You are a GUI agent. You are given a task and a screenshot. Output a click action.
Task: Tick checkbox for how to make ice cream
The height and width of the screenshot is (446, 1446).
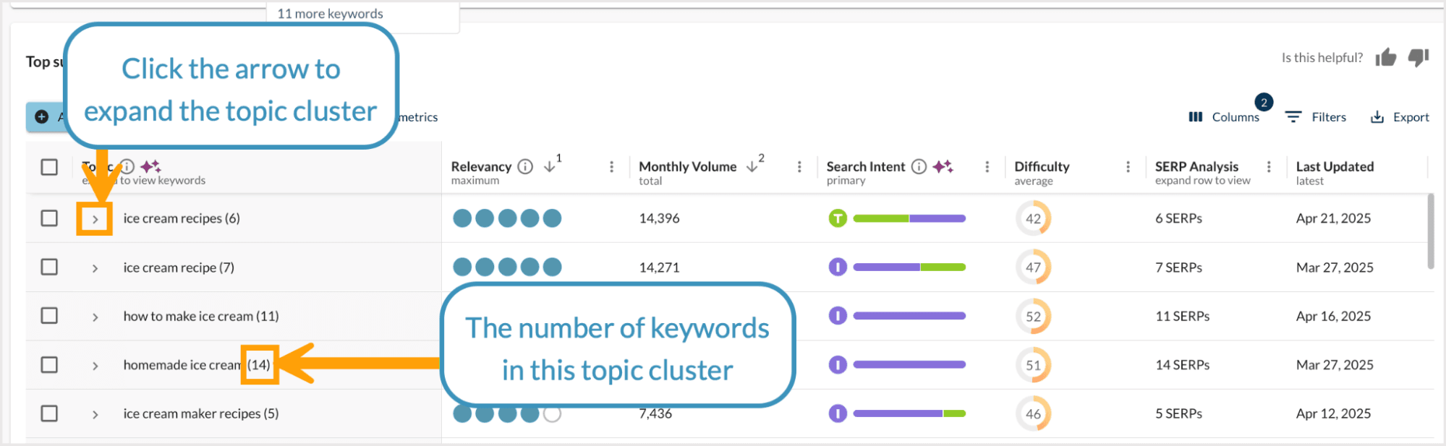[49, 316]
